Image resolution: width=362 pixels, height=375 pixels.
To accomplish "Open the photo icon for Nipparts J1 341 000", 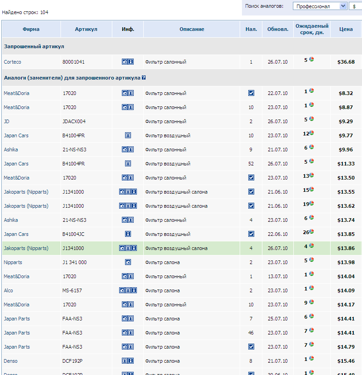I will (x=128, y=262).
